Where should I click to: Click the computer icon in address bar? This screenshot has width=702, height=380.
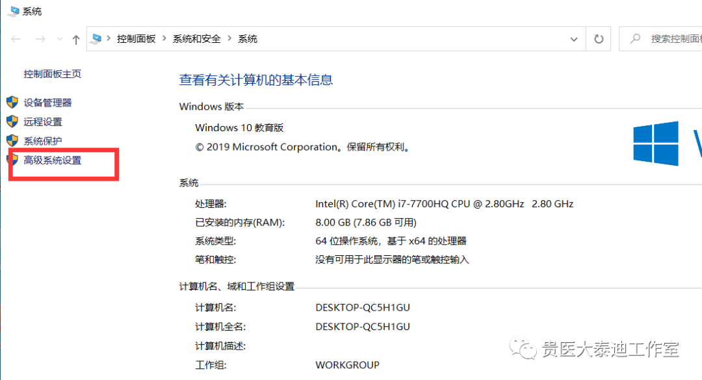point(96,39)
